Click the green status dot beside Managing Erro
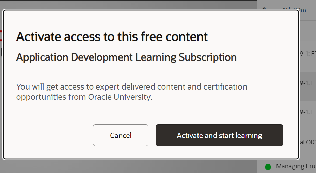 (x=268, y=167)
